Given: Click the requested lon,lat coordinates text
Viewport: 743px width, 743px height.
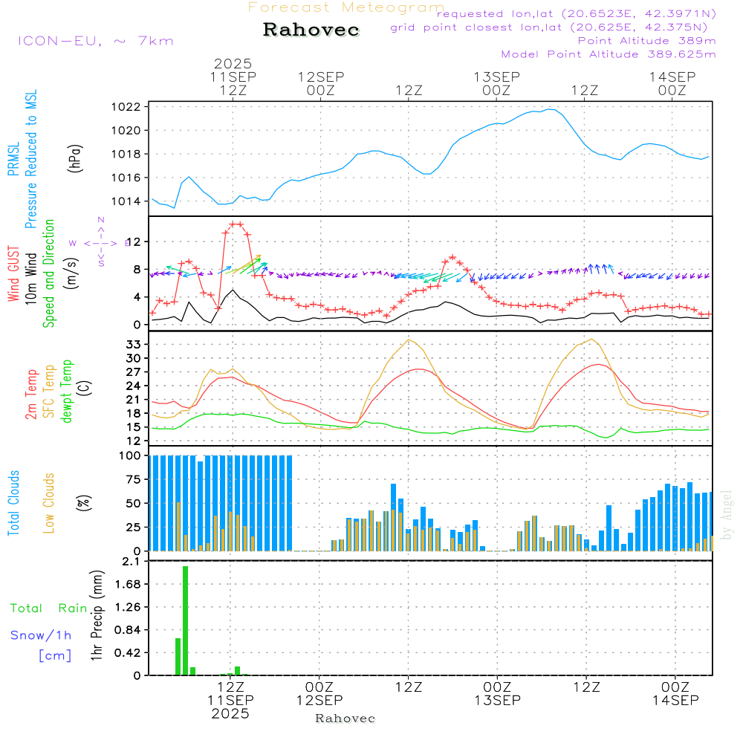Looking at the screenshot, I should pyautogui.click(x=577, y=14).
